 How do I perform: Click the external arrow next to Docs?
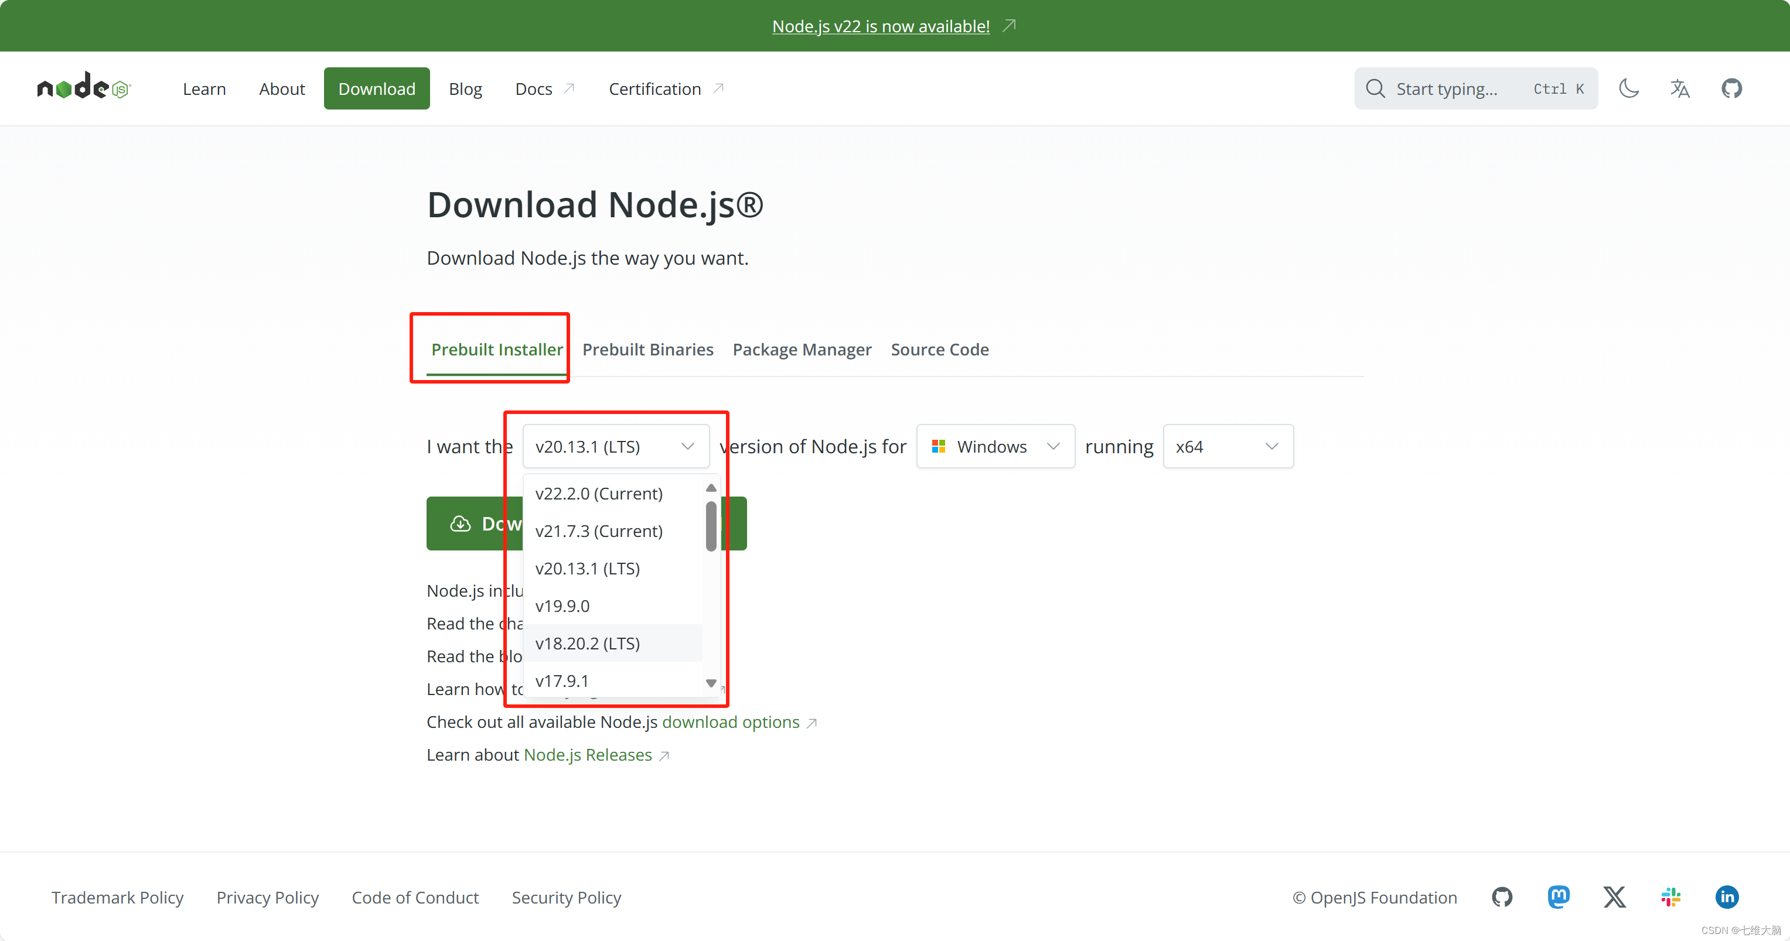click(x=569, y=88)
